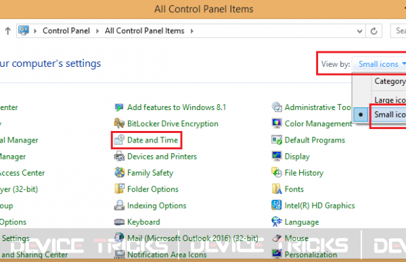The width and height of the screenshot is (406, 262).
Task: Open the Fonts folder icon
Action: point(277,189)
